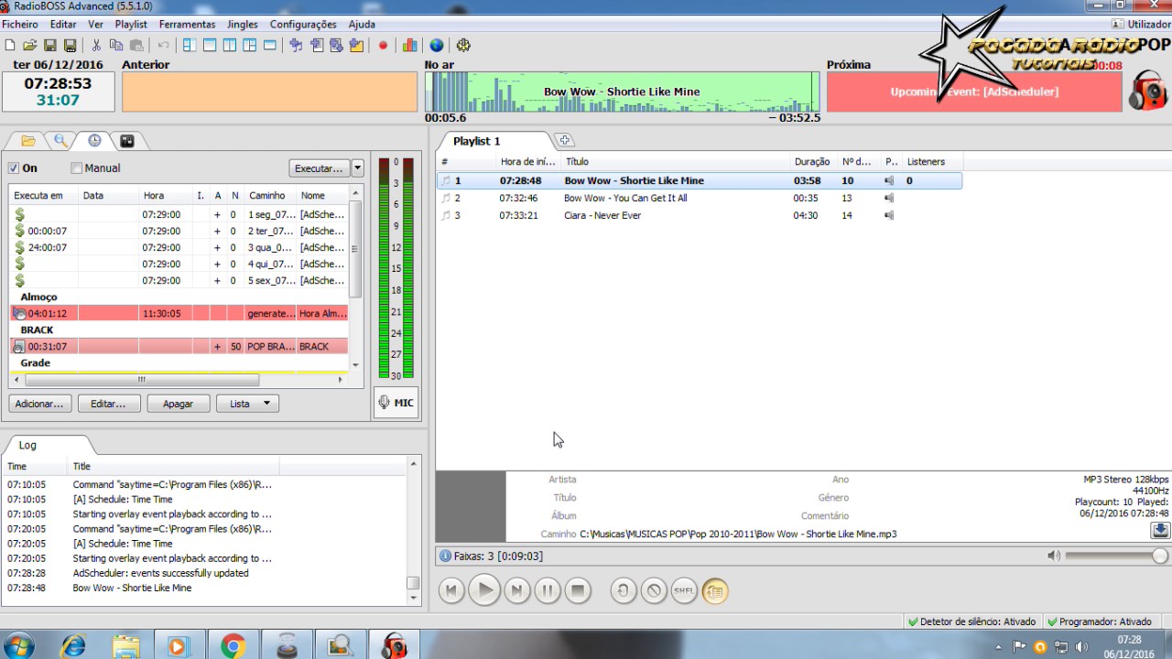Open the Lista dropdown button
The width and height of the screenshot is (1172, 659).
click(247, 404)
